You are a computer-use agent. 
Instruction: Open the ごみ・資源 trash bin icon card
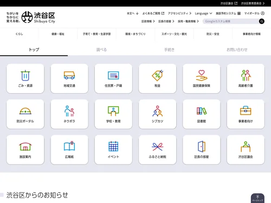[x=25, y=78]
